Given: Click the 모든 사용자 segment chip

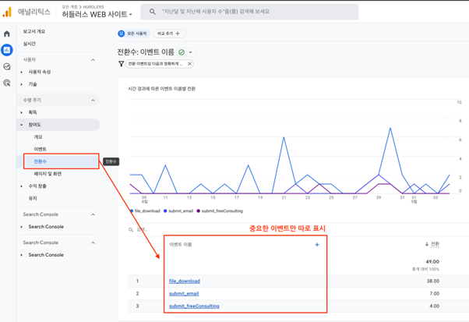Looking at the screenshot, I should (x=133, y=34).
